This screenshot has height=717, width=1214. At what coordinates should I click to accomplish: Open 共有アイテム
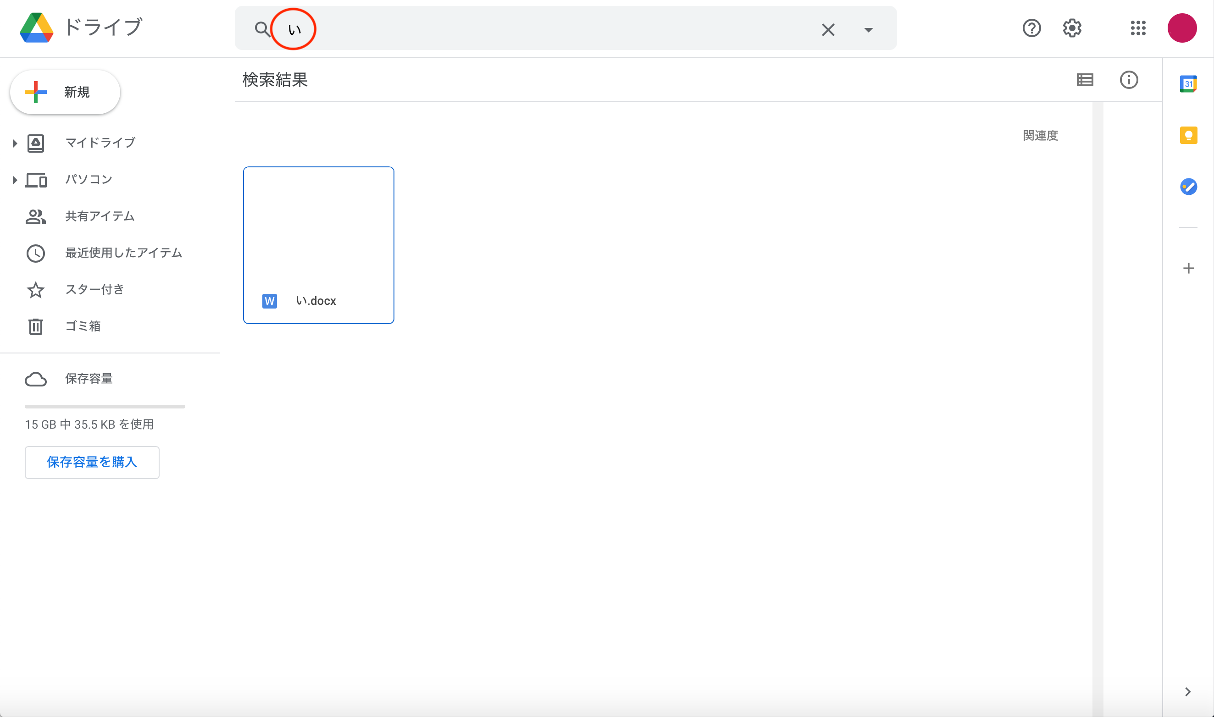click(x=100, y=216)
